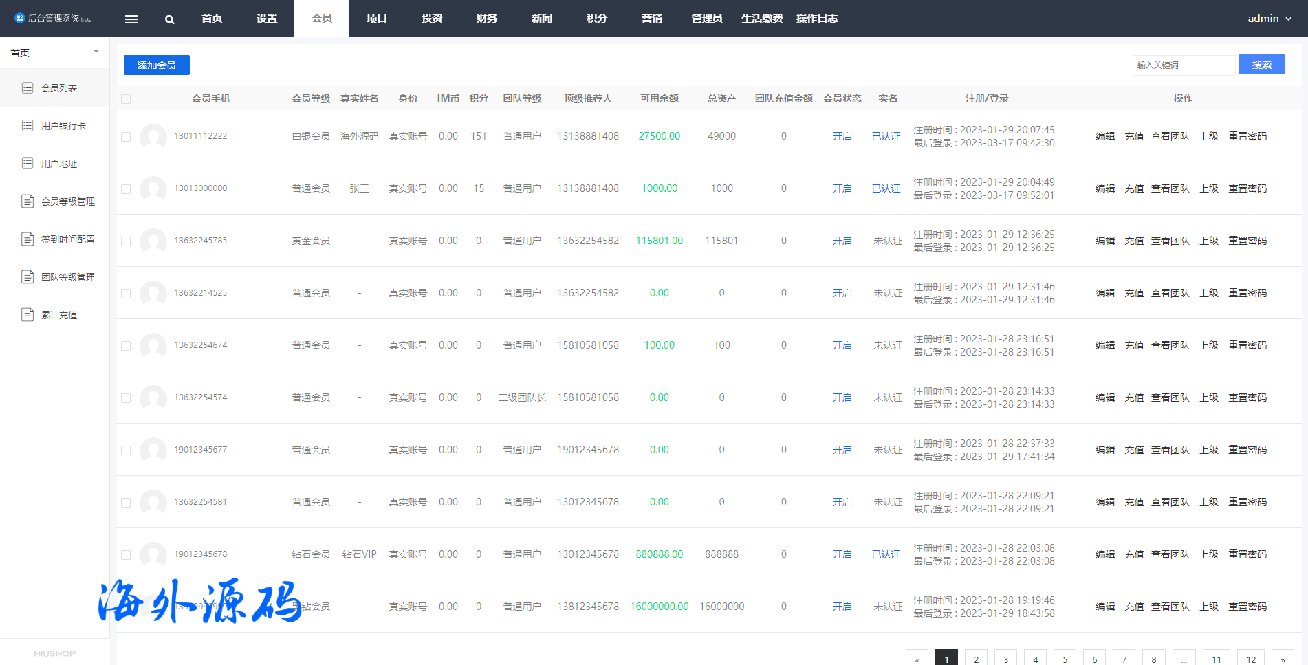Focus the 输入关键词 search field

pyautogui.click(x=1183, y=65)
